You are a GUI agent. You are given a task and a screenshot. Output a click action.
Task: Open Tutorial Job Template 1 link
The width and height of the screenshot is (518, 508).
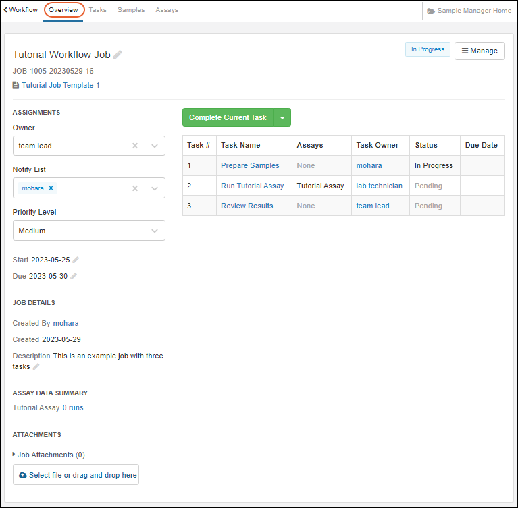click(x=61, y=85)
